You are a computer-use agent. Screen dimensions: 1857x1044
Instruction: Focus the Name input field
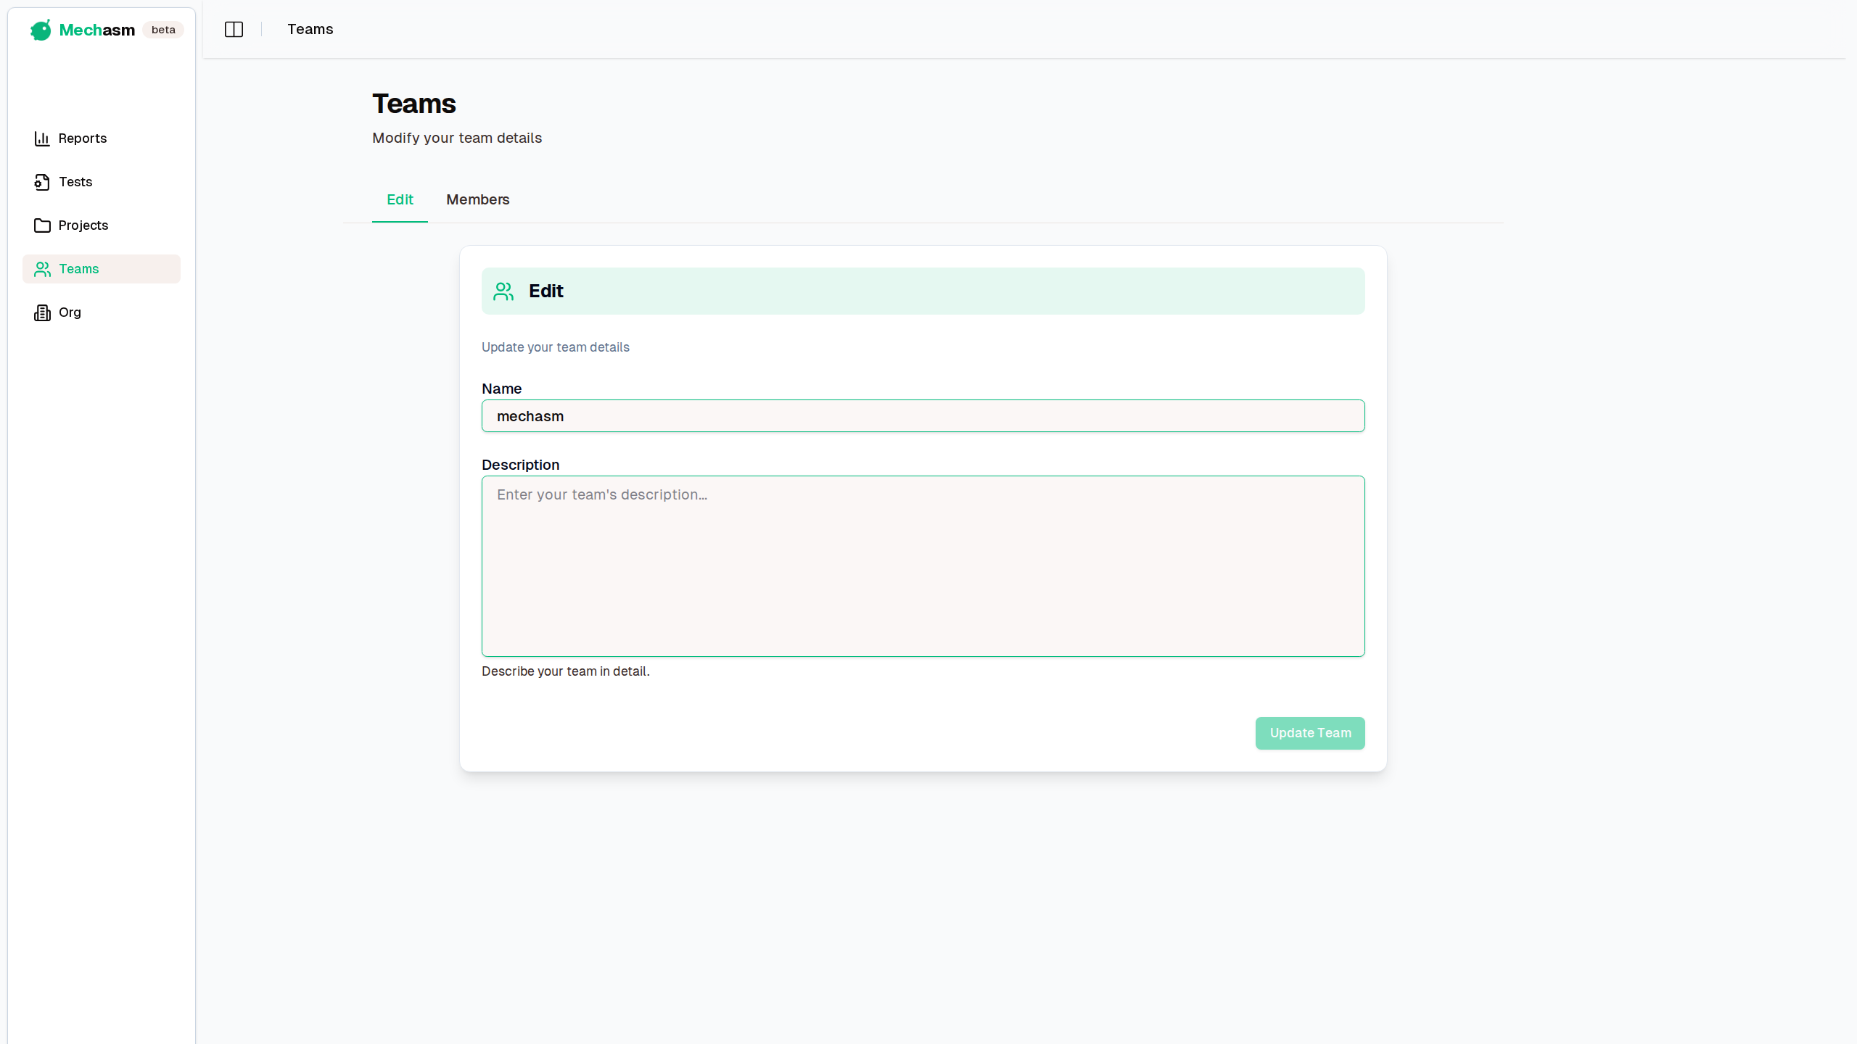pos(923,416)
